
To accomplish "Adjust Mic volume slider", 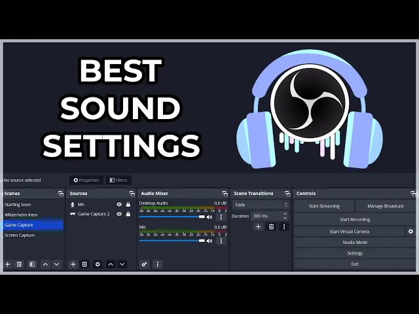I will click(x=172, y=241).
